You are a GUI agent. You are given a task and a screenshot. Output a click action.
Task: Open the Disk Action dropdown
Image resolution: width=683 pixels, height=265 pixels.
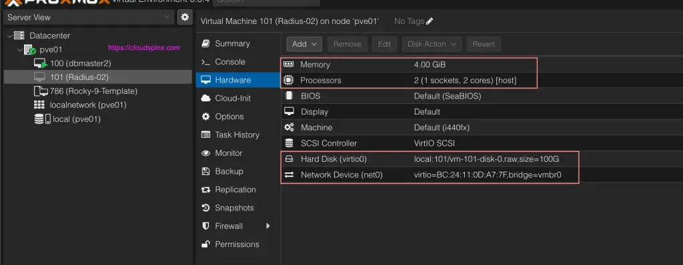click(432, 44)
